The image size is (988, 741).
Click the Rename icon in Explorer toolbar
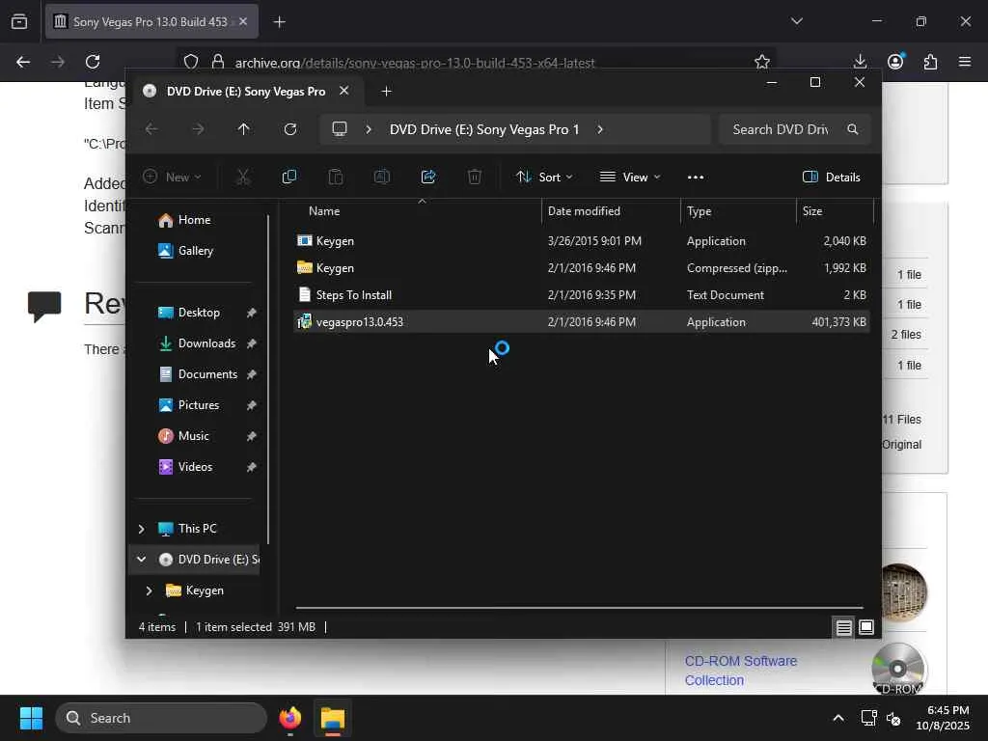point(382,178)
